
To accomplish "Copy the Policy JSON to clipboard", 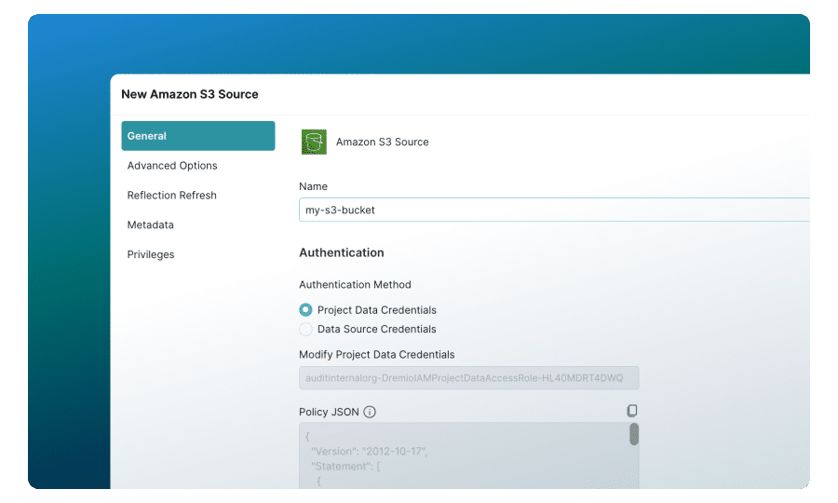I will (x=631, y=411).
